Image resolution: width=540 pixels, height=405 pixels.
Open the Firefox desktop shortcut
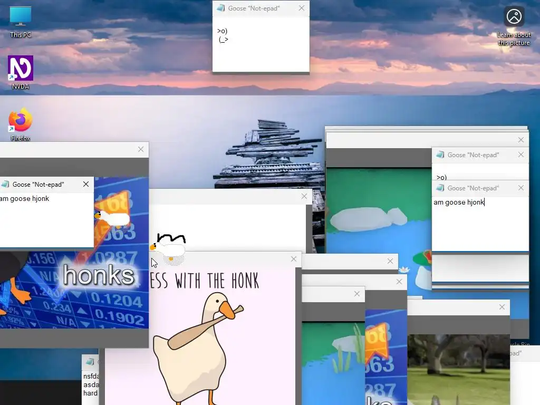click(21, 124)
